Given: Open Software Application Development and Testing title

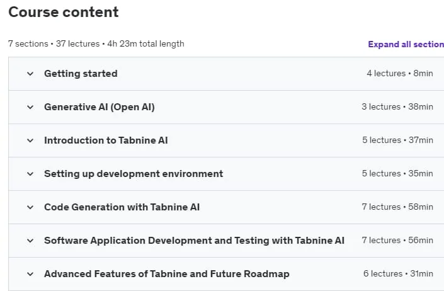Looking at the screenshot, I should click(x=194, y=241).
